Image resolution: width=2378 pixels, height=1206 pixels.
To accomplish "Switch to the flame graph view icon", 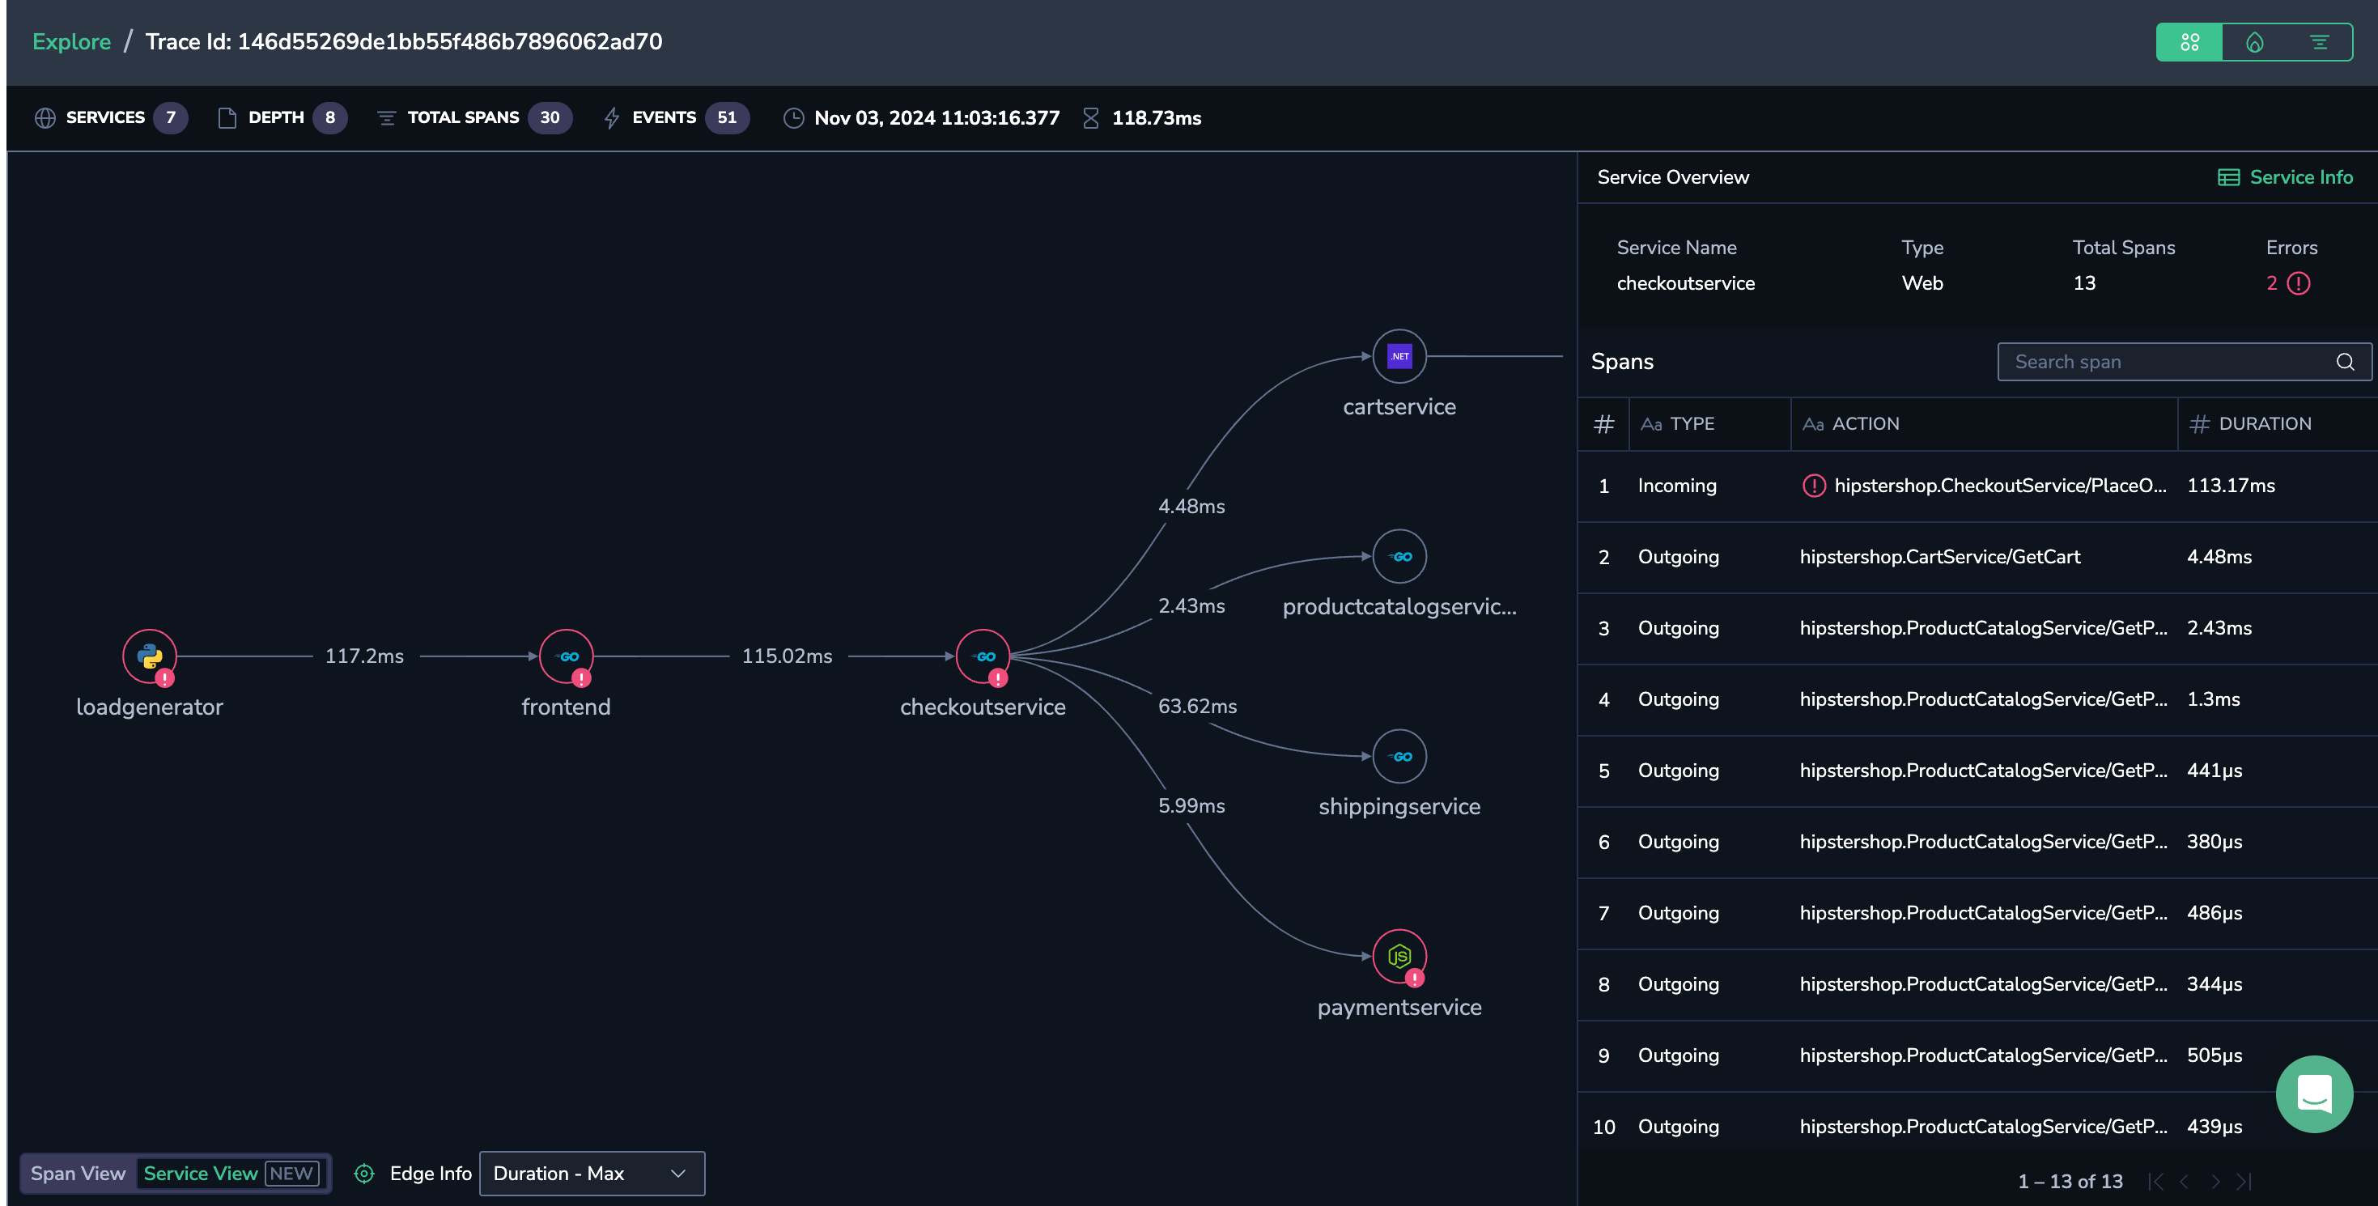I will click(2254, 42).
